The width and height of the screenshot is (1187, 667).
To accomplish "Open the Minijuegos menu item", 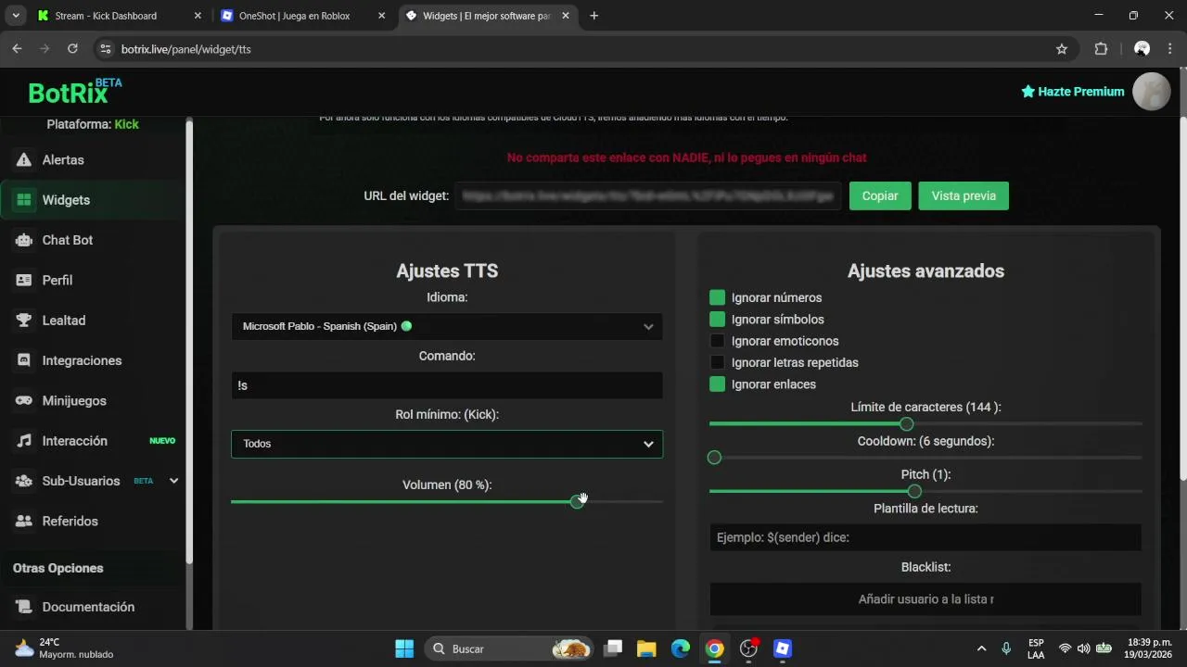I will 93,401.
